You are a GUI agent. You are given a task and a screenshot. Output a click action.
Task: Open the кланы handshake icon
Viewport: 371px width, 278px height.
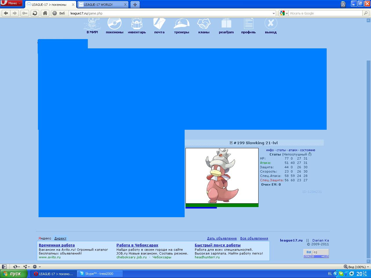click(204, 24)
